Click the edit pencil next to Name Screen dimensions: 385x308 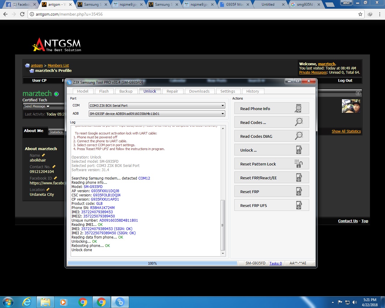point(43,155)
